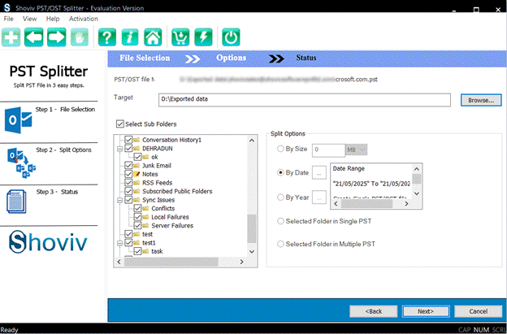Open help with the question mark icon
Screen dimensions: 507x334
click(107, 37)
